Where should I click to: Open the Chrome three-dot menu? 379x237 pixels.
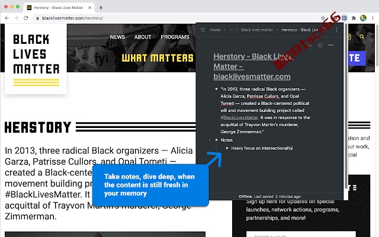[373, 18]
